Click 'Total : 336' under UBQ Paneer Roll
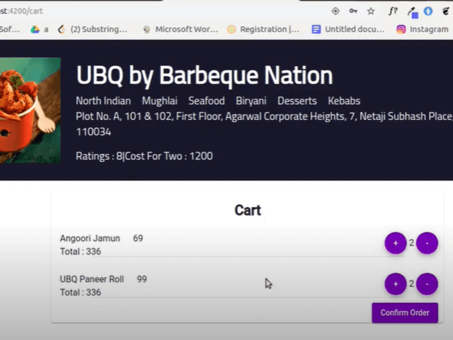 [x=80, y=292]
